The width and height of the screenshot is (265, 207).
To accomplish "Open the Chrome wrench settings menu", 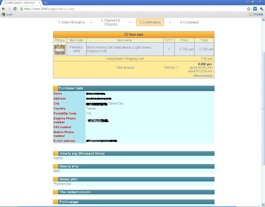I will point(261,9).
